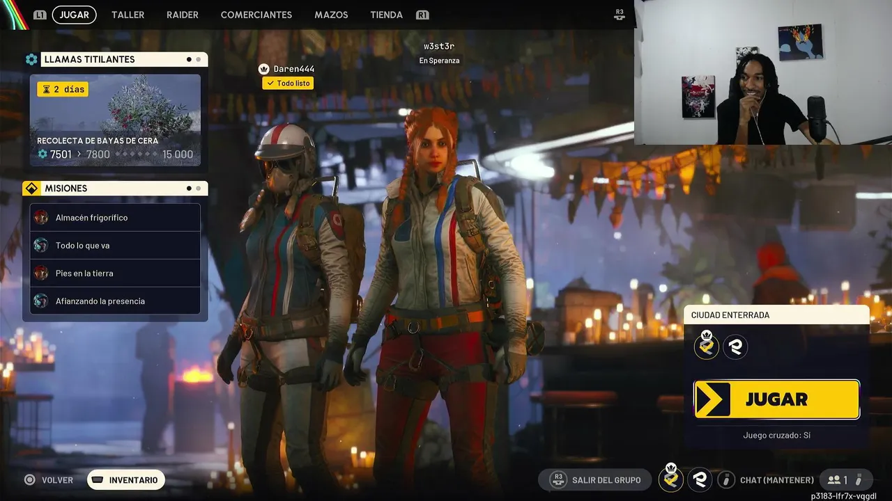Click the Almacén frigorífico trader portrait icon
Screen dimensions: 892x501
(41, 218)
